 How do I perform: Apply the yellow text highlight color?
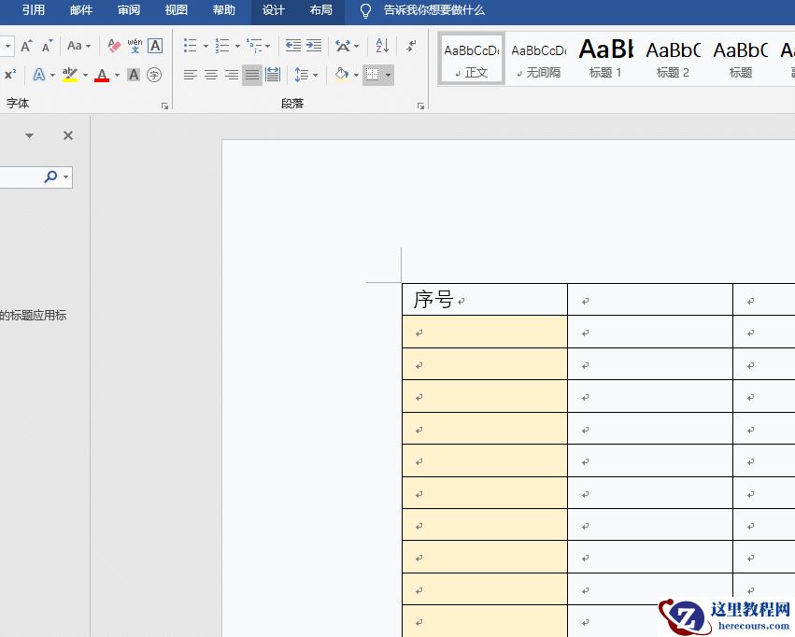(70, 75)
